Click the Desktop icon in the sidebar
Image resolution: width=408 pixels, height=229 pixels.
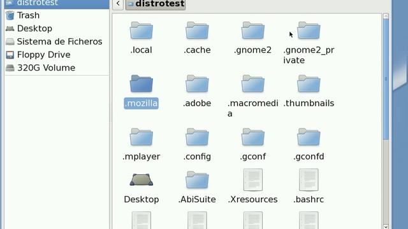pyautogui.click(x=10, y=28)
